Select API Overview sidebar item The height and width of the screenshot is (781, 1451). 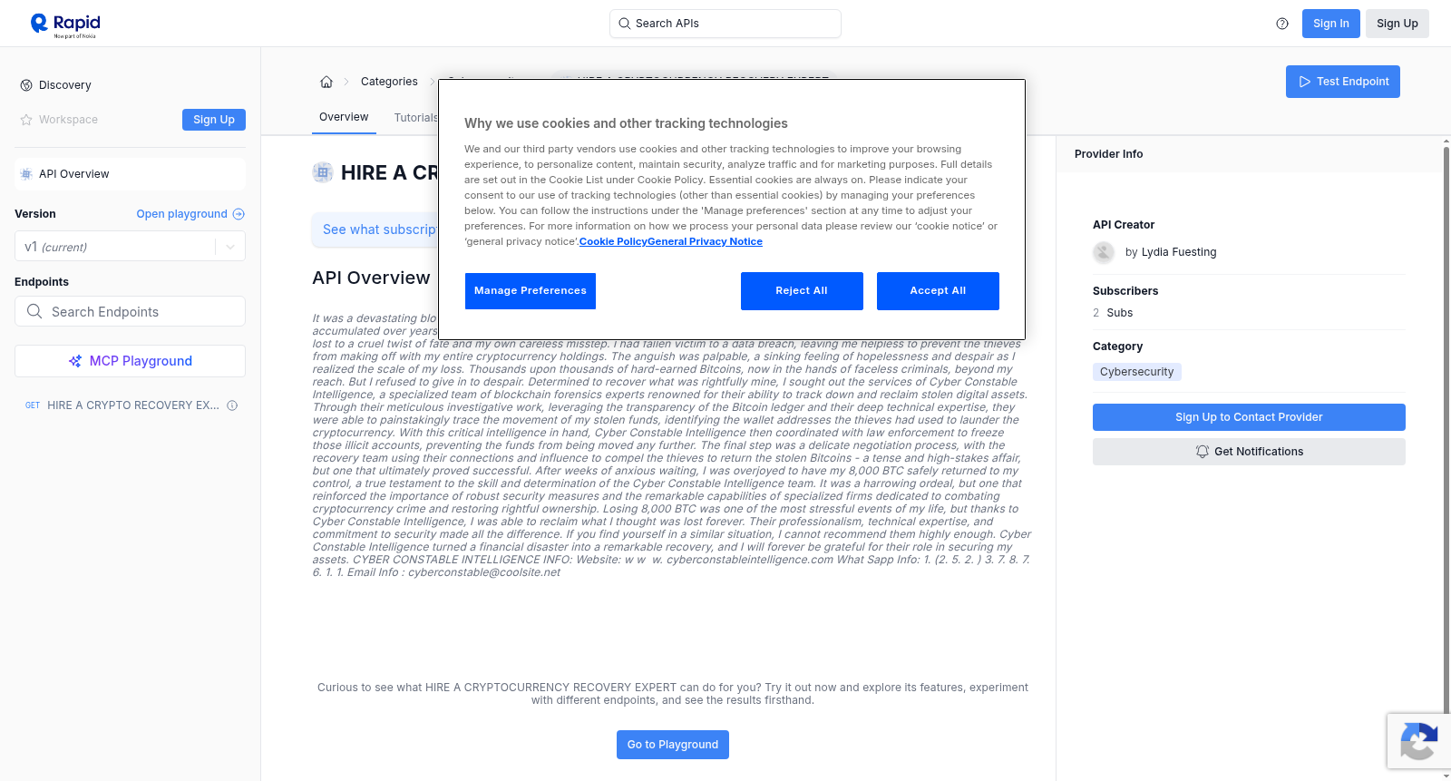(130, 174)
